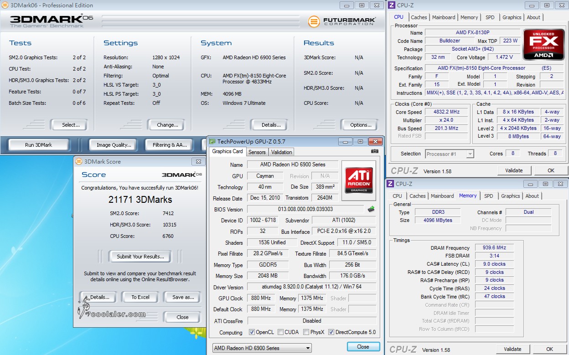This screenshot has height=355, width=569.
Task: Toggle the DirectCompute 5.0 checkbox
Action: click(331, 332)
